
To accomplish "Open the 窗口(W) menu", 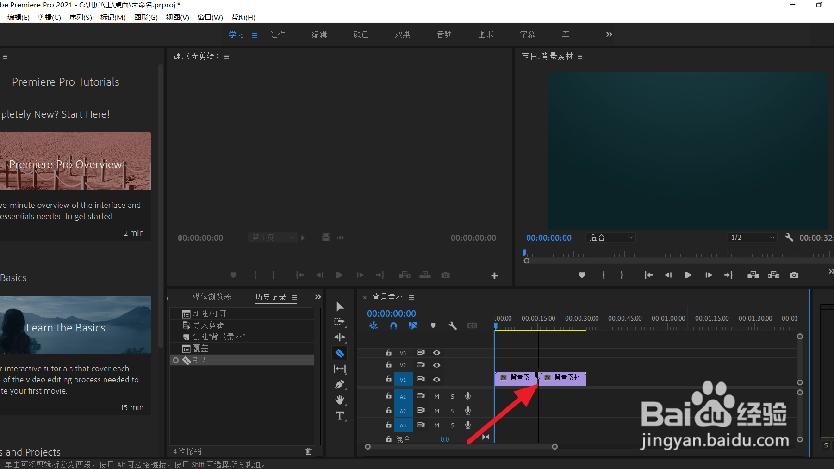I will click(210, 18).
